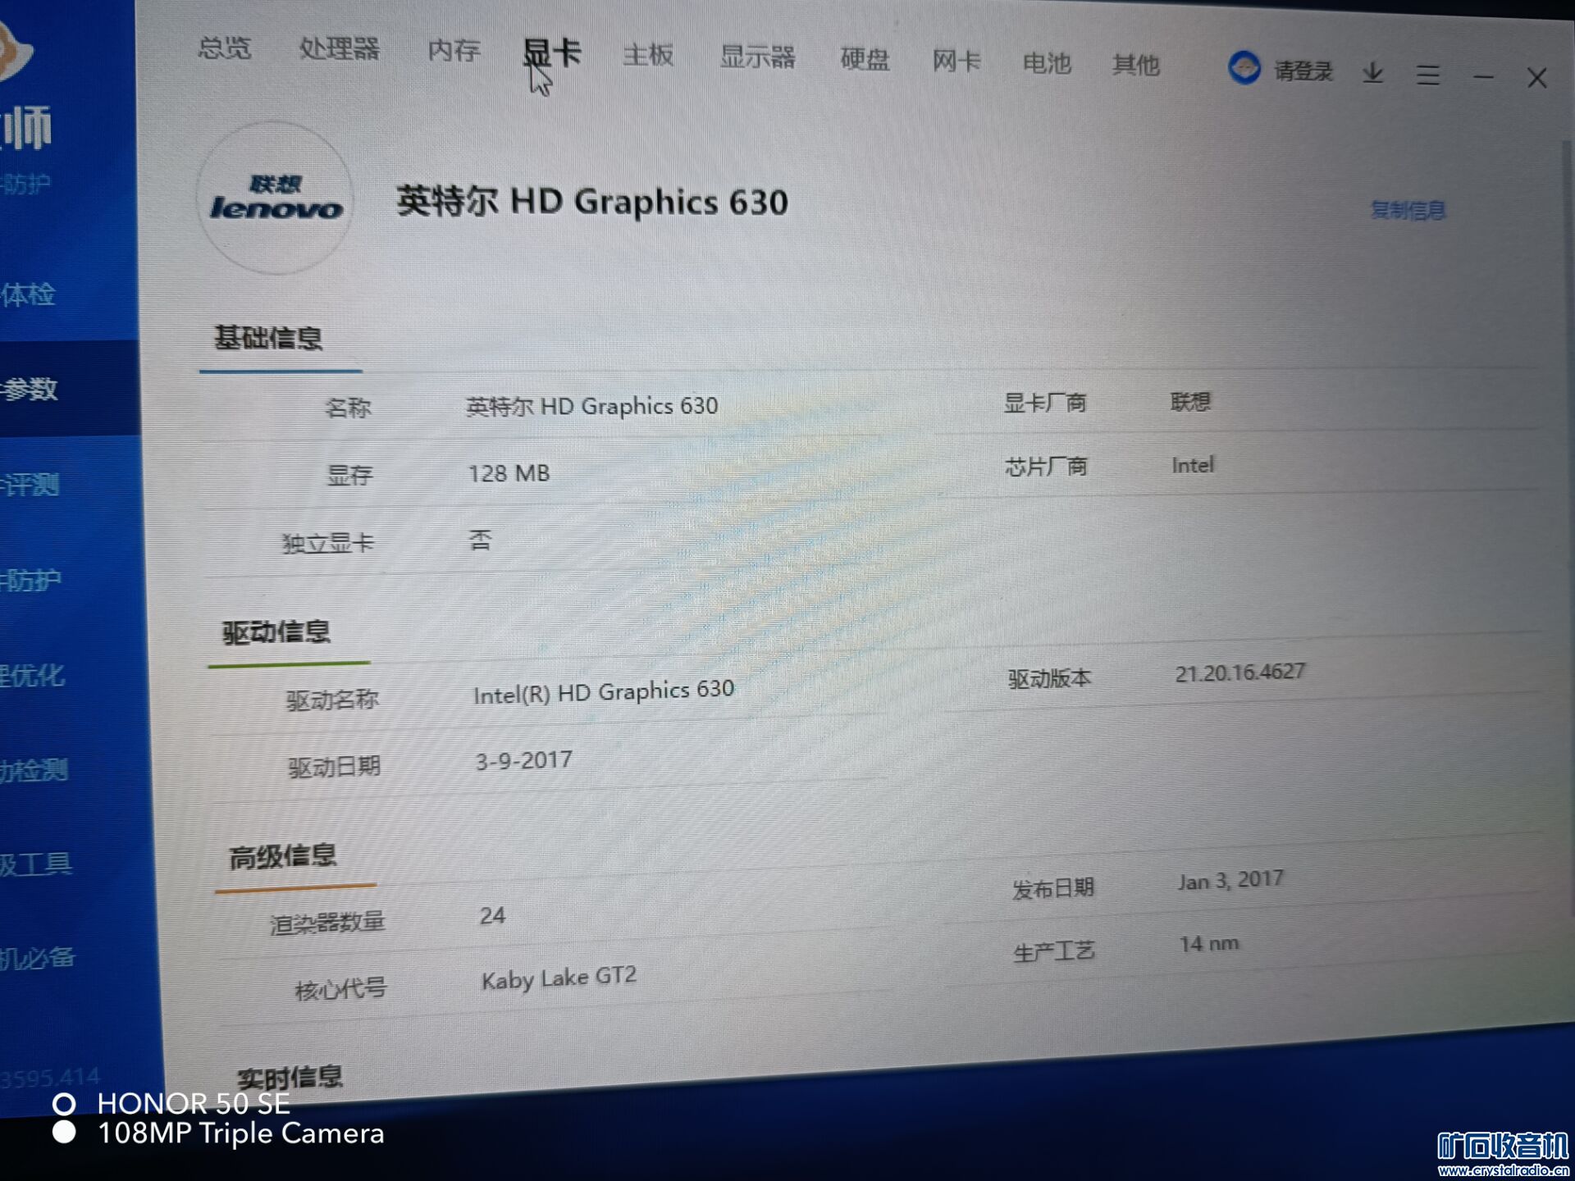Click the release date Jan 3, 2017
1575x1181 pixels.
[1230, 880]
